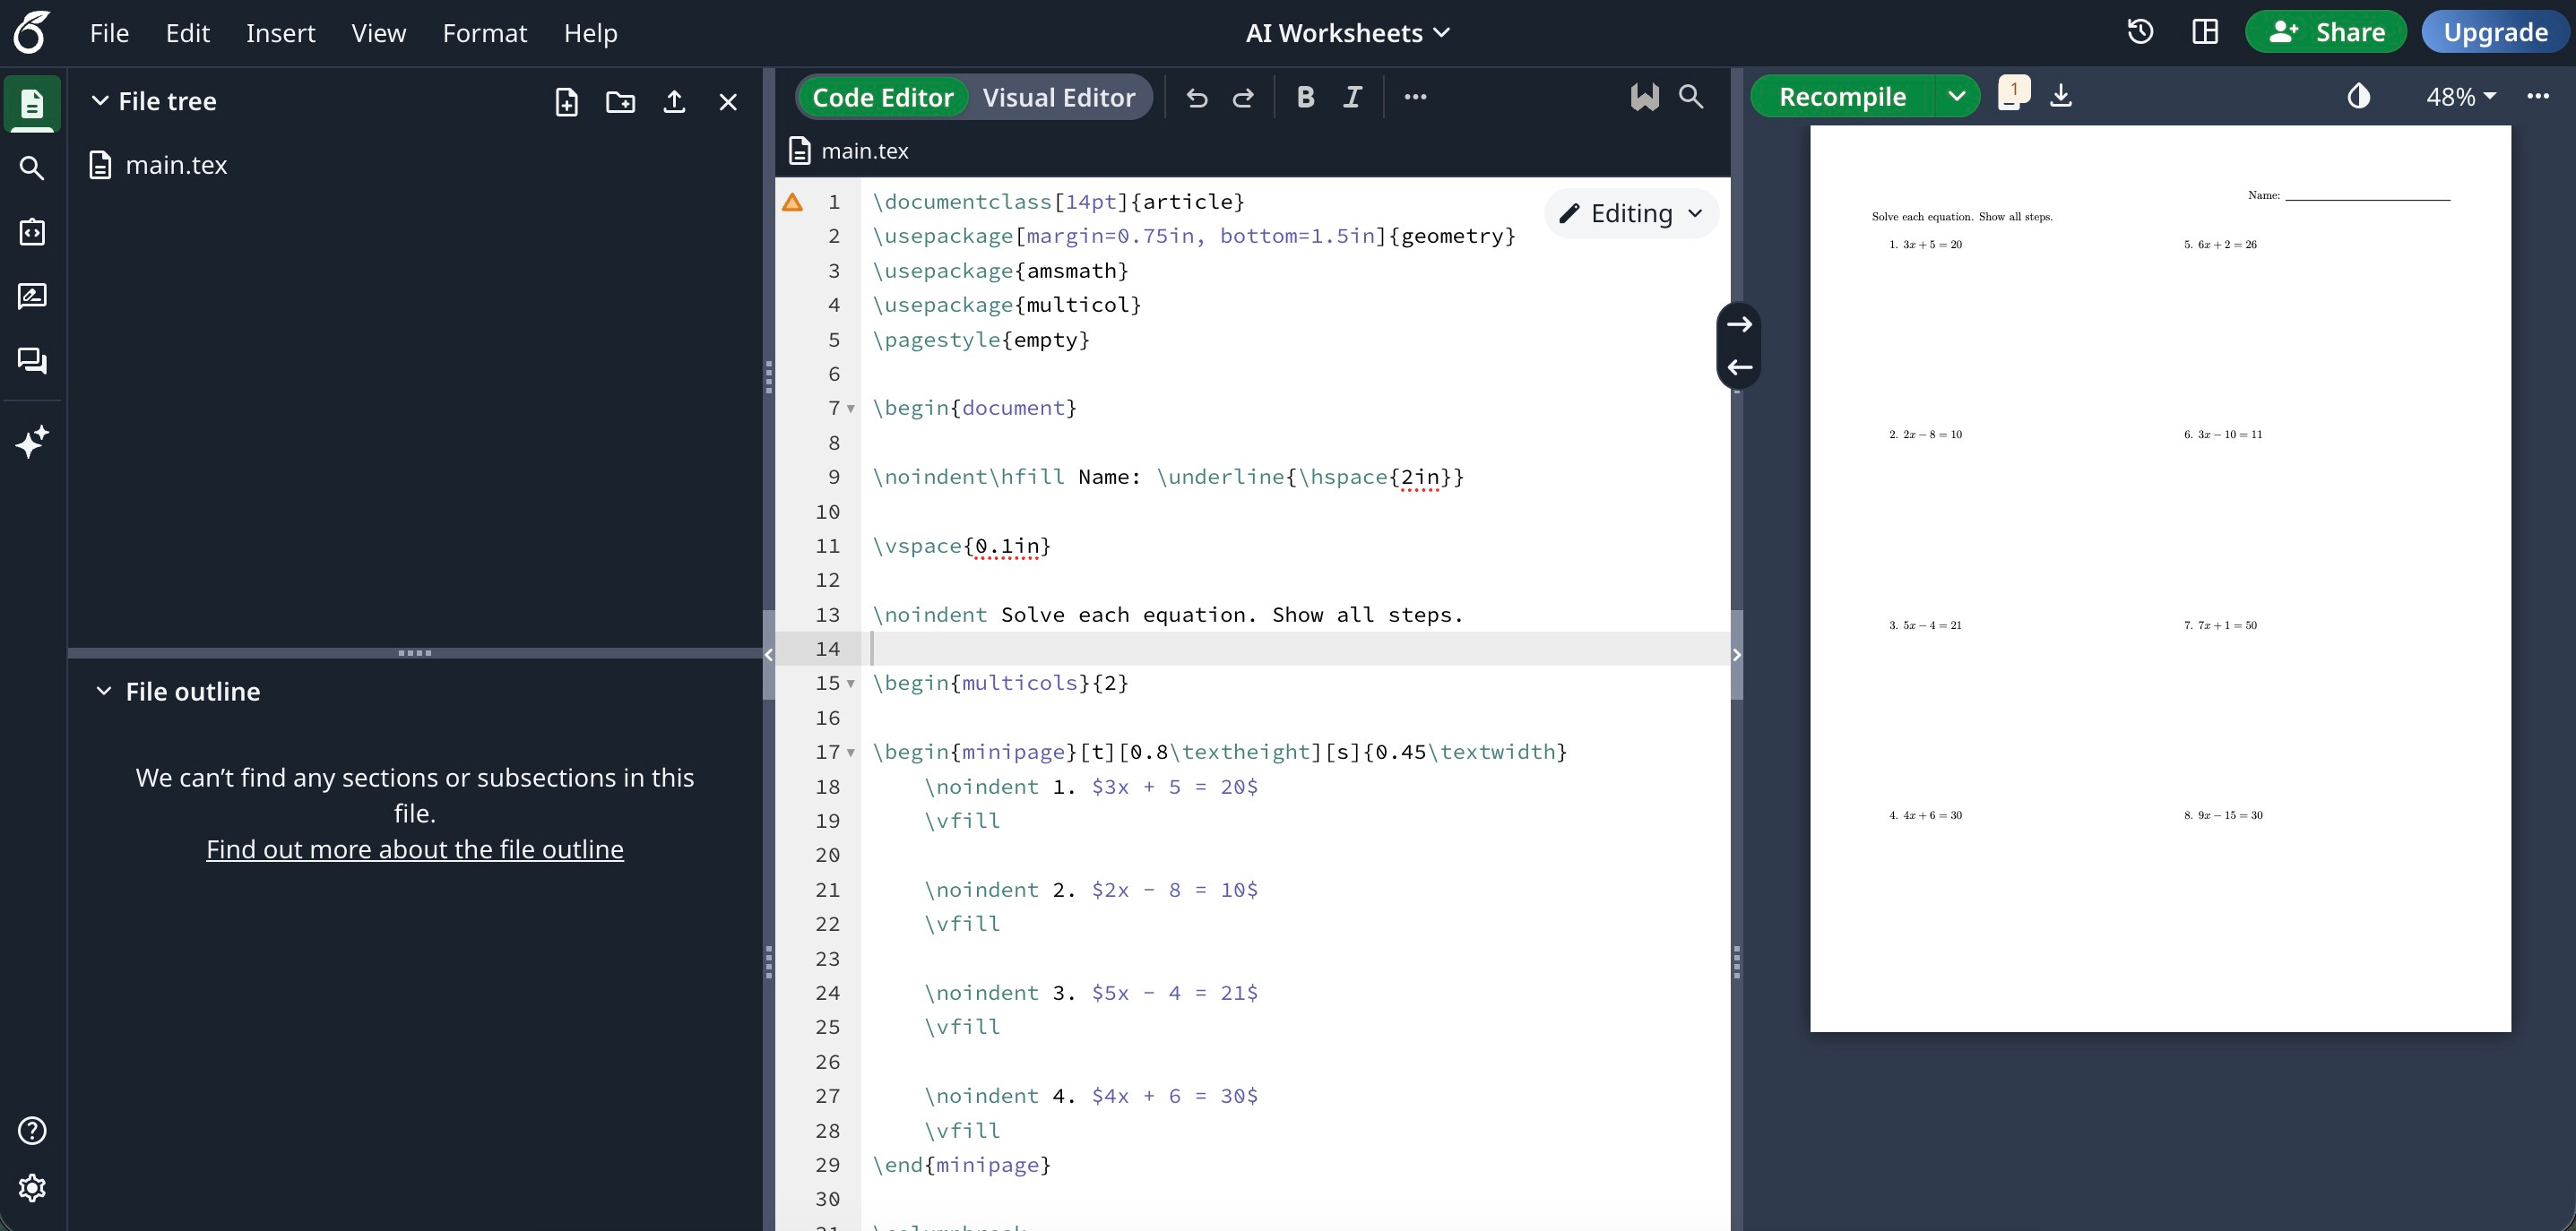Open project search in left sidebar
Image resolution: width=2576 pixels, height=1231 pixels.
tap(32, 168)
